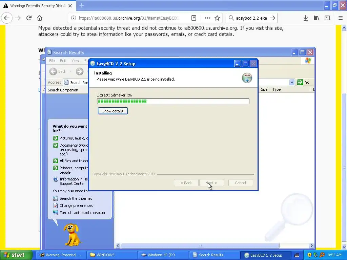347x260 pixels.
Task: Open the browser library icon
Action: click(x=317, y=18)
